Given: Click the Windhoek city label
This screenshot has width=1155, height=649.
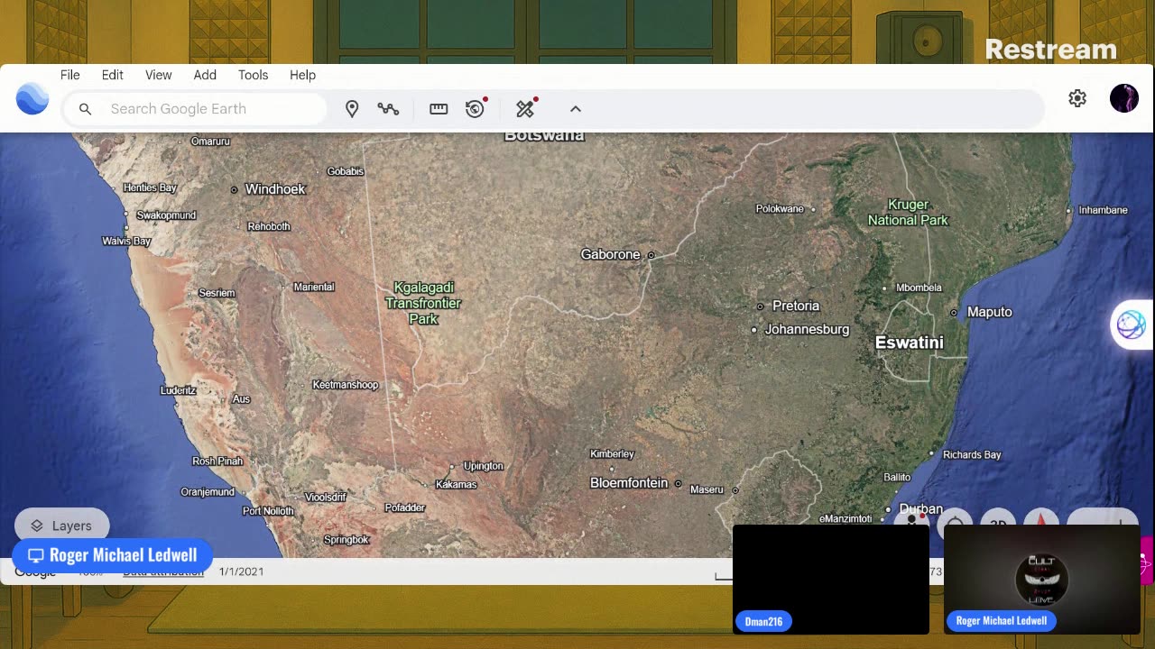Looking at the screenshot, I should (275, 189).
